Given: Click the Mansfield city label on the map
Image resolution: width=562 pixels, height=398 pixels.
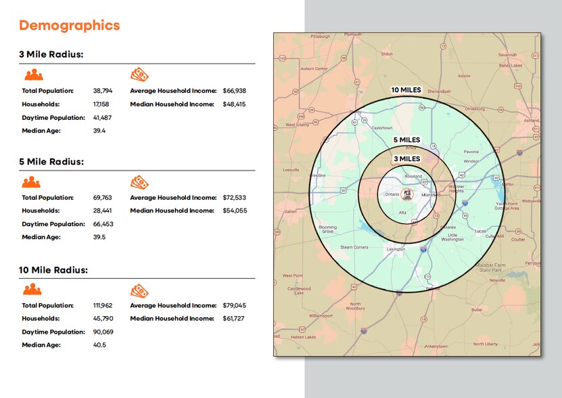Looking at the screenshot, I should tap(431, 195).
